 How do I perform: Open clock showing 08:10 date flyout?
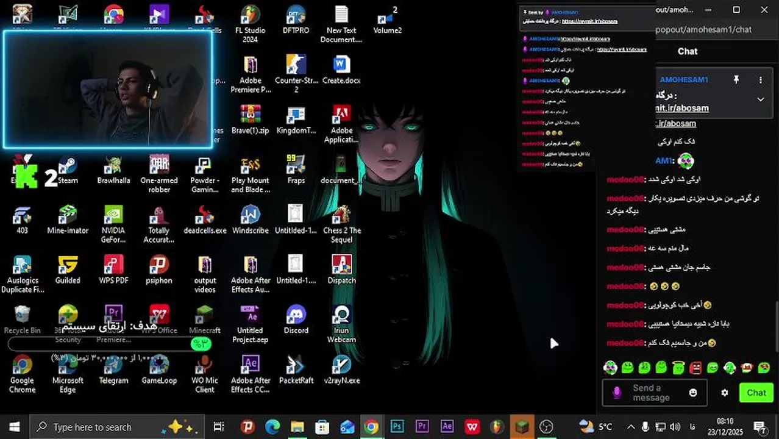[x=725, y=427]
